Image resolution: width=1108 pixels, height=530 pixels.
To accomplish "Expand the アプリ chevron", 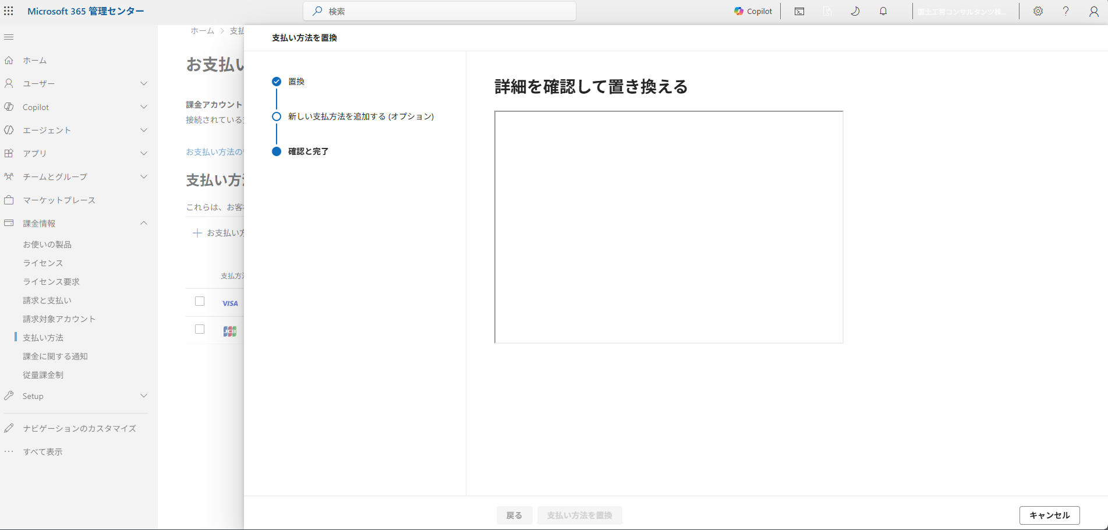I will click(x=144, y=154).
